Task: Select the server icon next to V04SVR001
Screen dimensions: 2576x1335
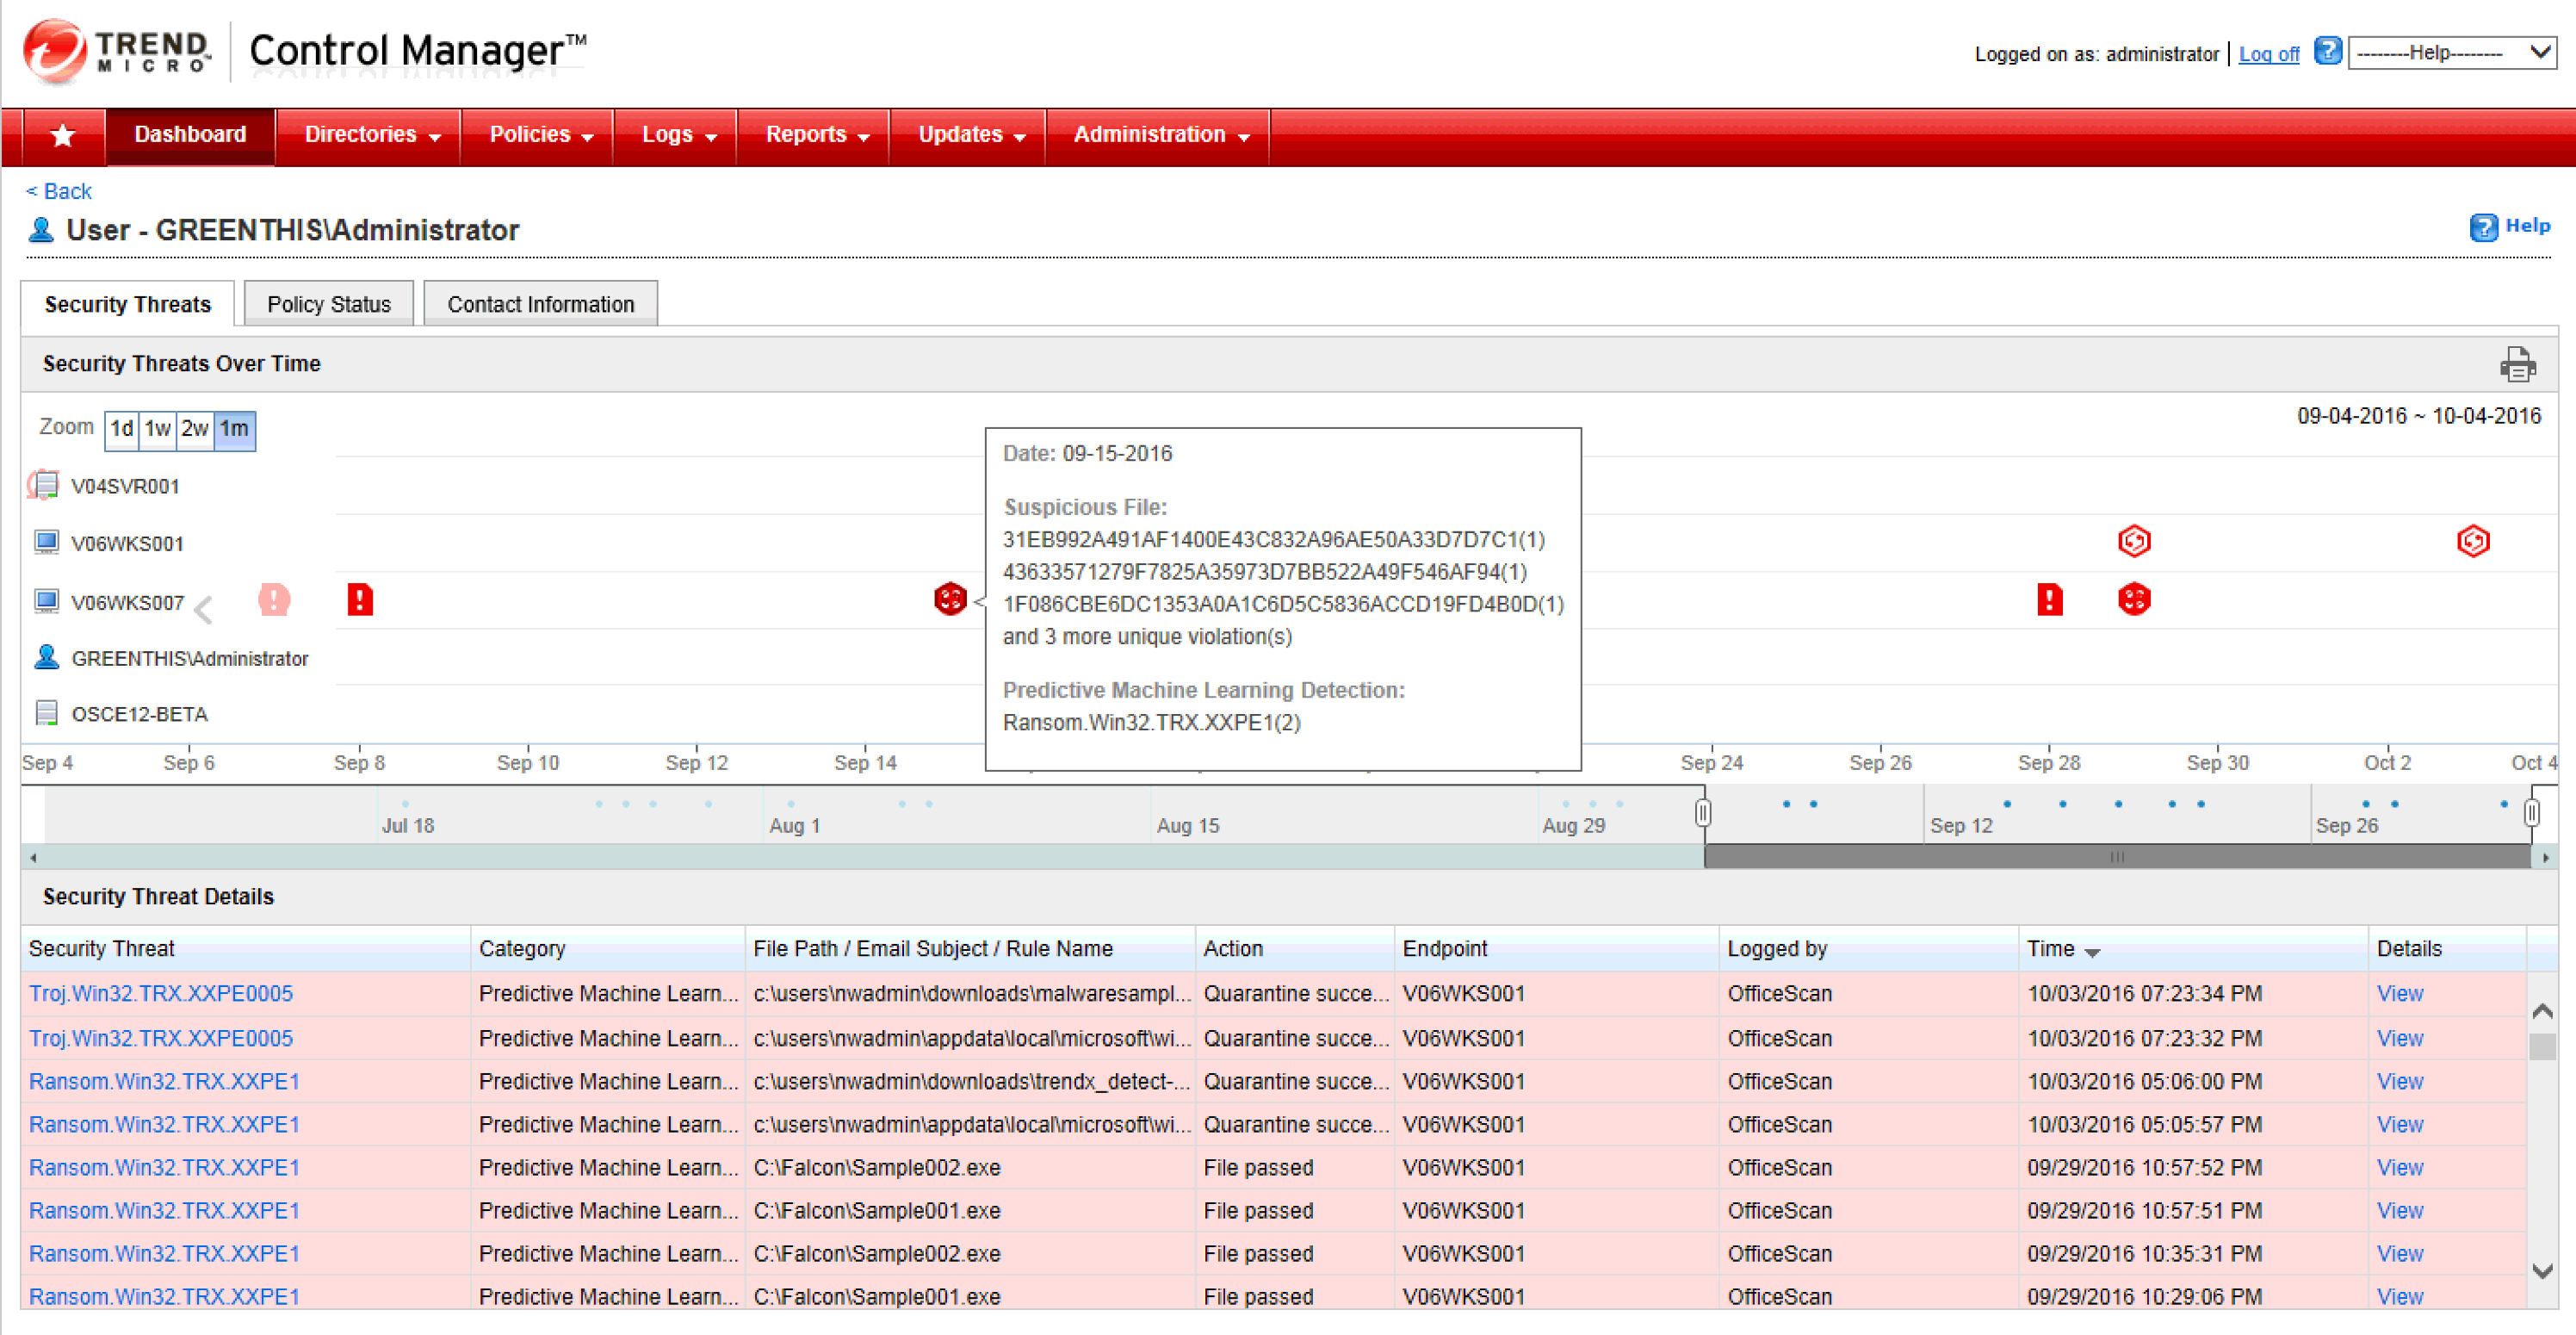Action: (x=42, y=484)
